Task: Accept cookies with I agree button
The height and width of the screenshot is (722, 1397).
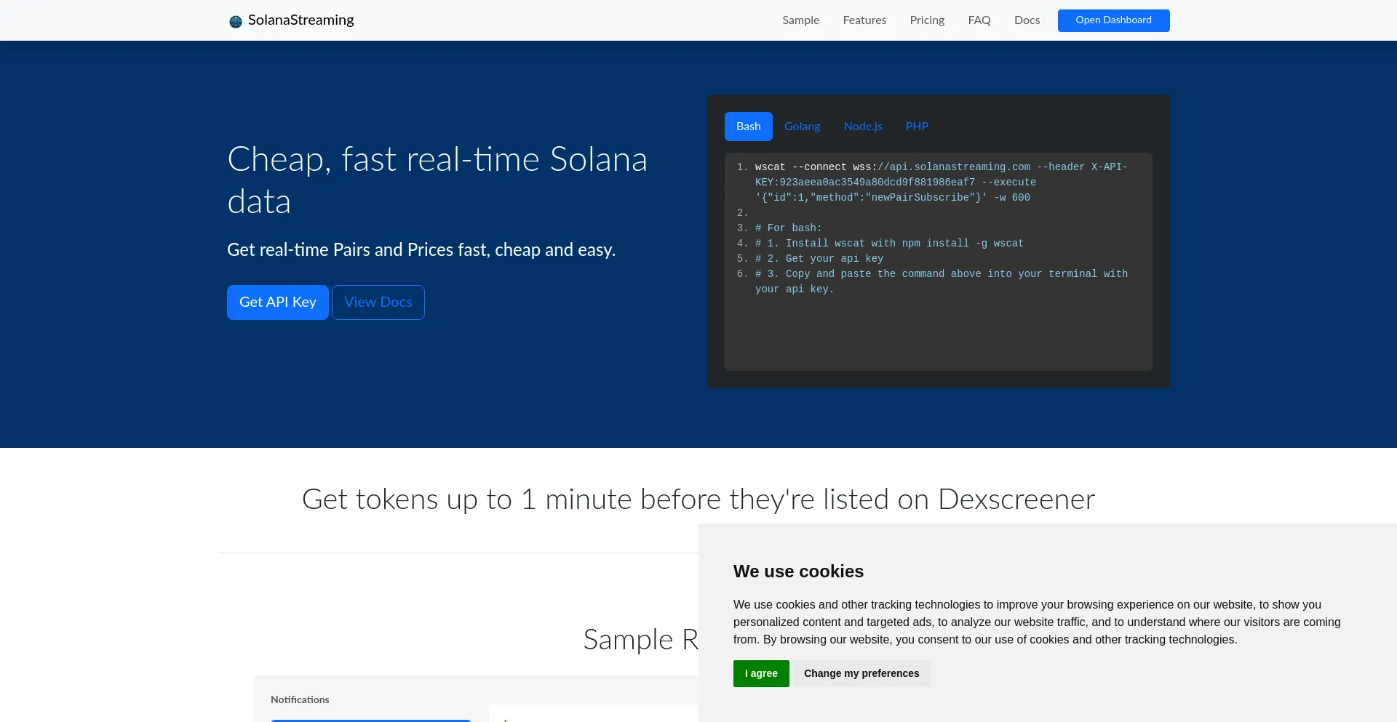Action: pos(761,673)
